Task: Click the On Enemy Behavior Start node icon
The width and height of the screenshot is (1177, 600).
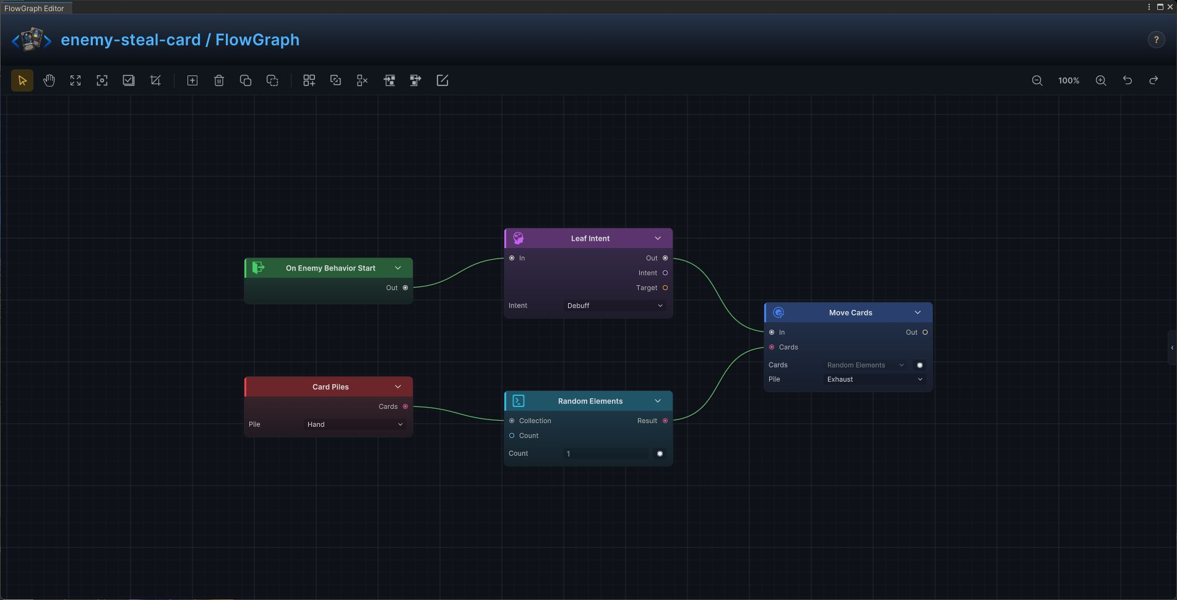Action: coord(259,268)
